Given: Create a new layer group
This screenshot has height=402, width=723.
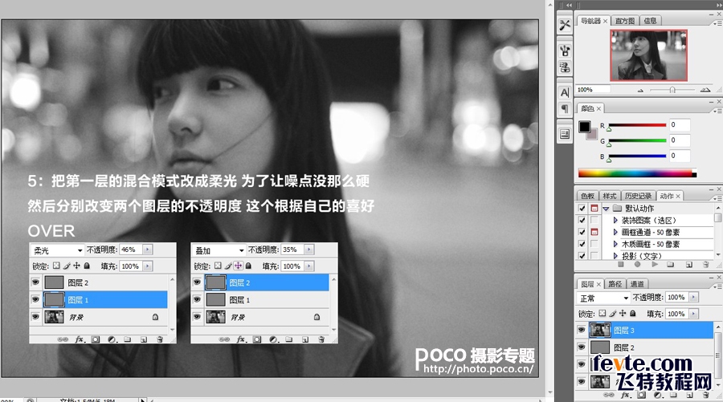Looking at the screenshot, I should 673,395.
